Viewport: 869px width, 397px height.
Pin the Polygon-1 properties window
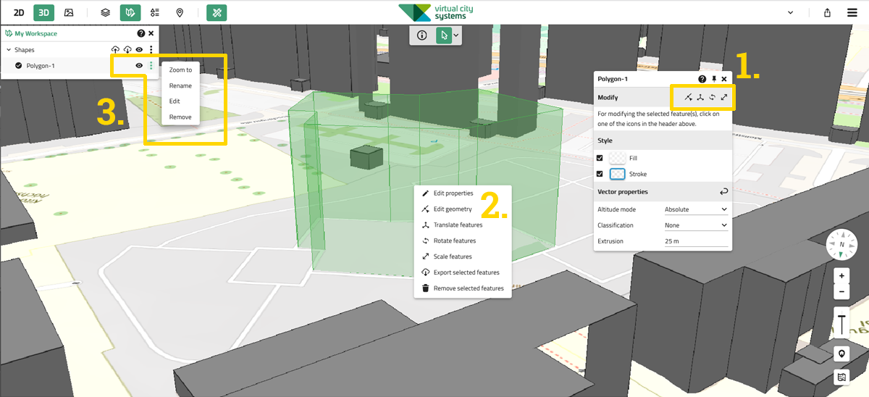(x=713, y=79)
